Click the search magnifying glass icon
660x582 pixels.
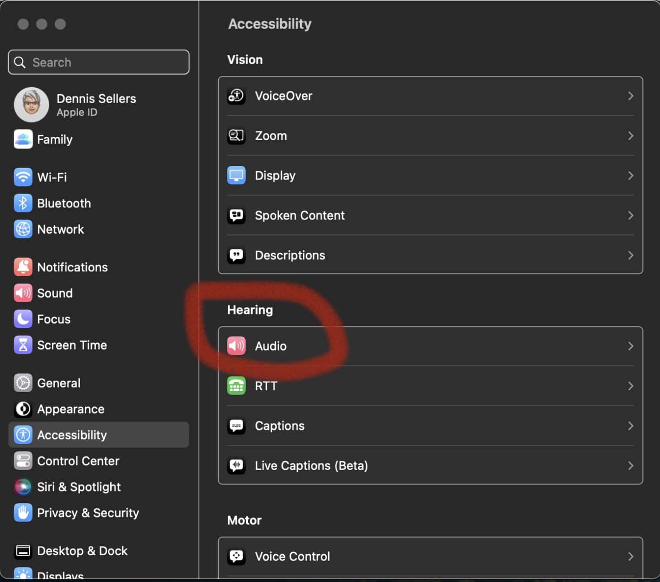tap(20, 62)
